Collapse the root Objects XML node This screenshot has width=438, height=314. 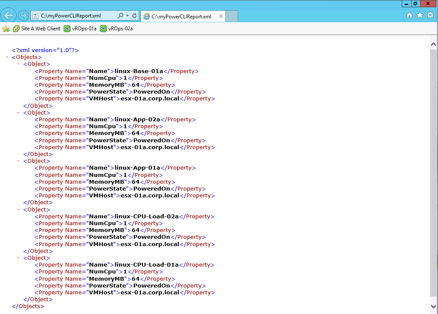pyautogui.click(x=8, y=57)
